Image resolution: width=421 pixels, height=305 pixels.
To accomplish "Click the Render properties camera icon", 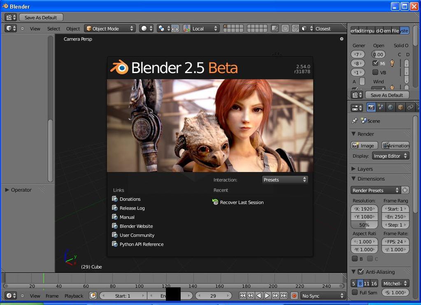I will coord(371,107).
